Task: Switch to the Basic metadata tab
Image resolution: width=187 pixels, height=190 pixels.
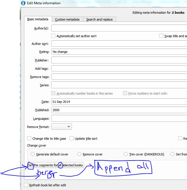Action: tap(38, 19)
